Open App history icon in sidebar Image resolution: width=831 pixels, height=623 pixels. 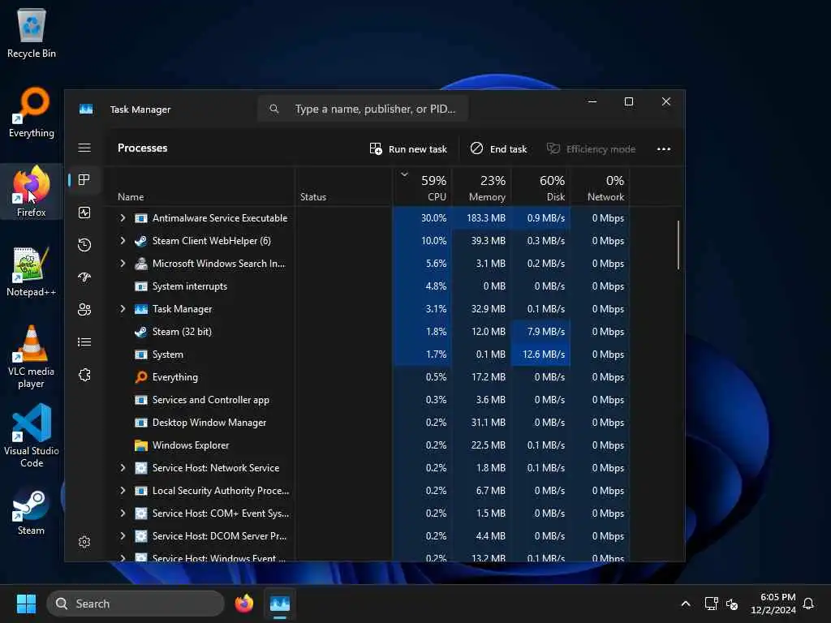click(x=84, y=245)
